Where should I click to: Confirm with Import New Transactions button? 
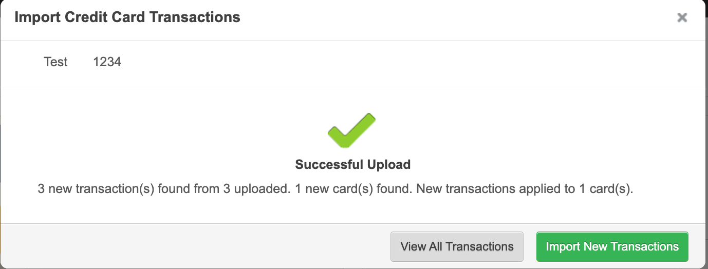(x=612, y=246)
